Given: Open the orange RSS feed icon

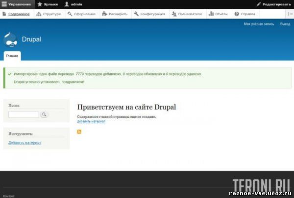Looking at the screenshot, I should tap(79, 132).
